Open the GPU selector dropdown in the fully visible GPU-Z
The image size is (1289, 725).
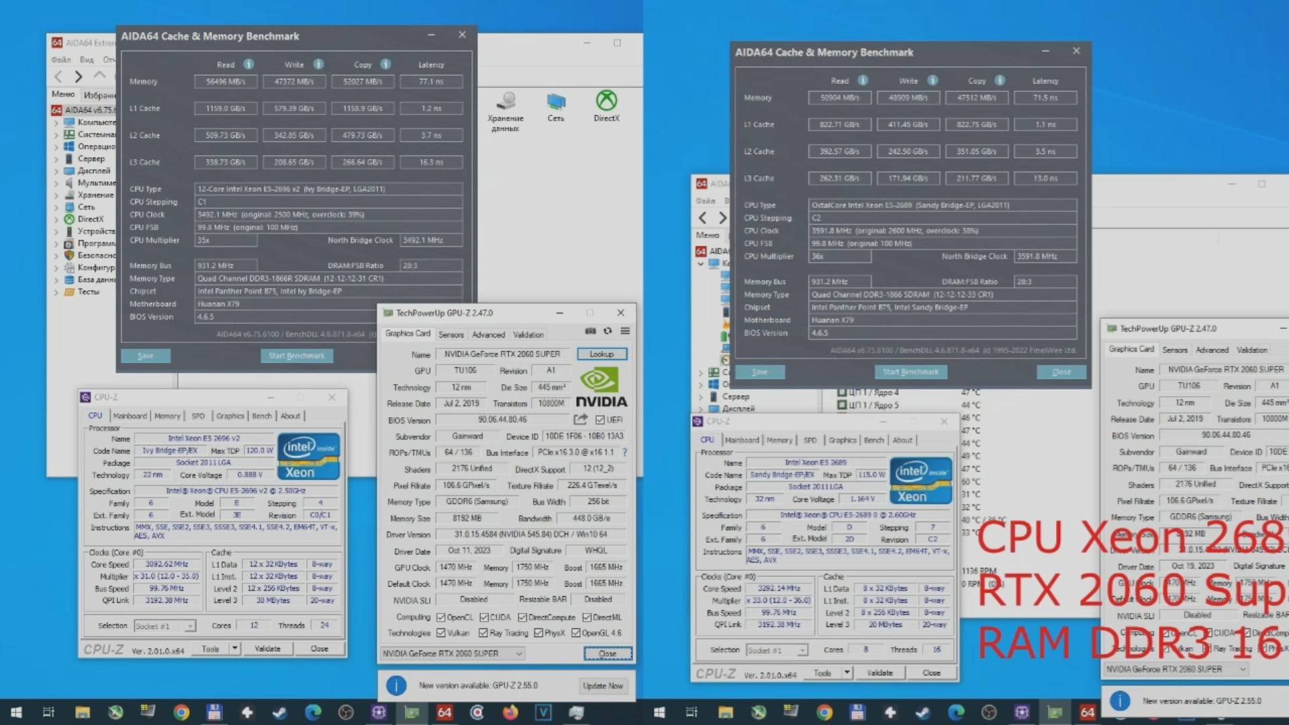452,653
